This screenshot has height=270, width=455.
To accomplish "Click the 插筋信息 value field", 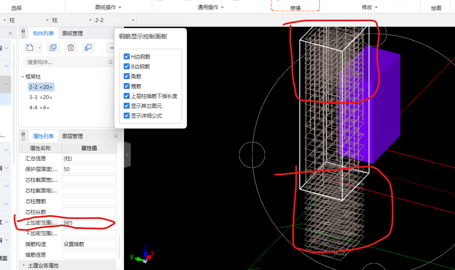I will (89, 255).
